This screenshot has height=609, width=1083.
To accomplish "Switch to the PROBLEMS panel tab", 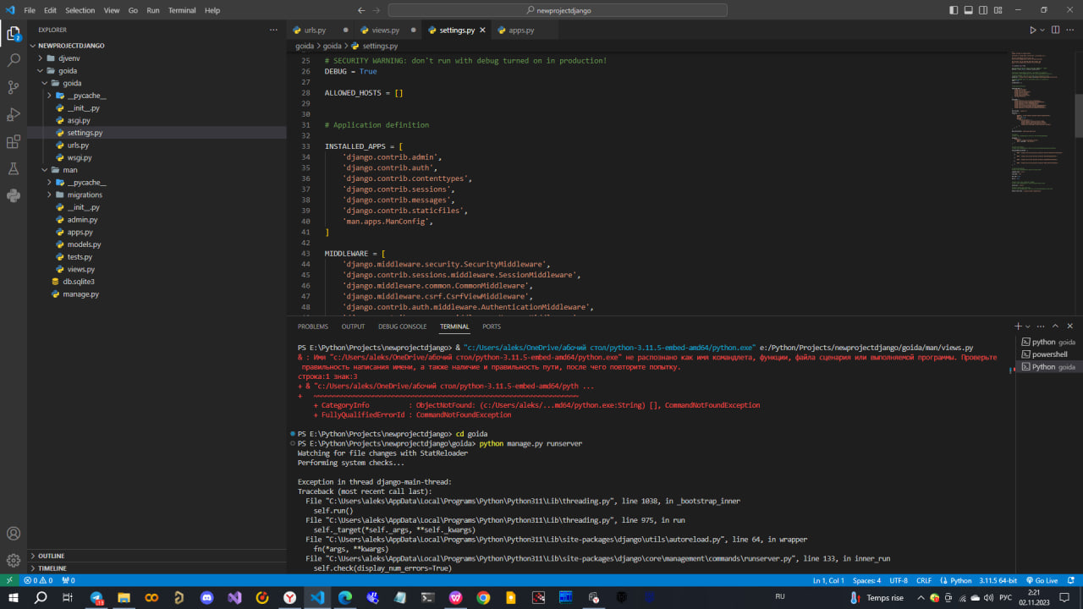I will (x=312, y=326).
